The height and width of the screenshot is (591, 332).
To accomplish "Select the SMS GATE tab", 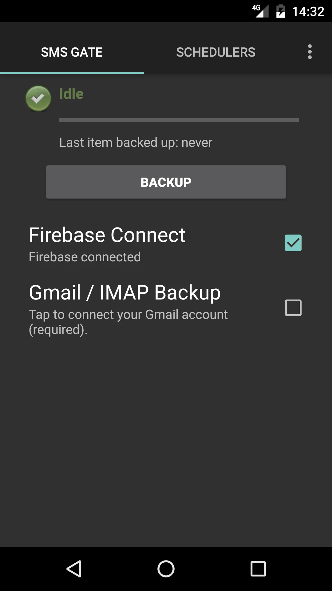I will 72,52.
